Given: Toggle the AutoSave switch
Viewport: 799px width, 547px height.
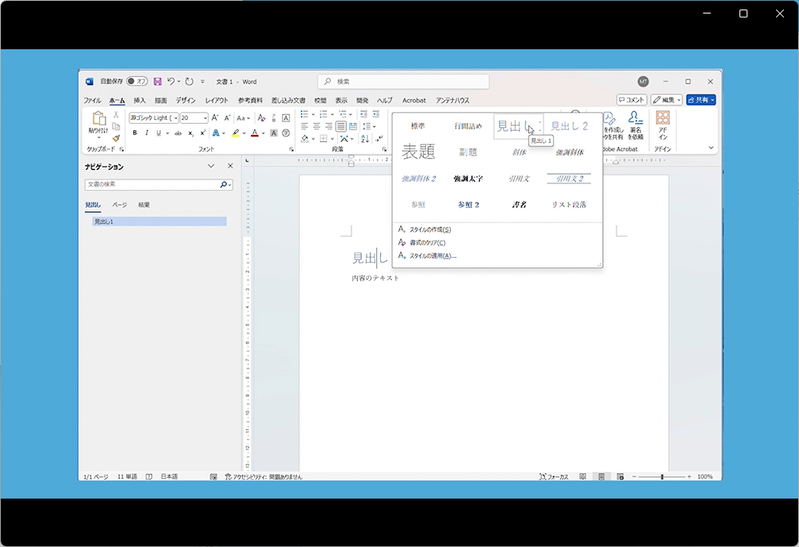Looking at the screenshot, I should (136, 82).
